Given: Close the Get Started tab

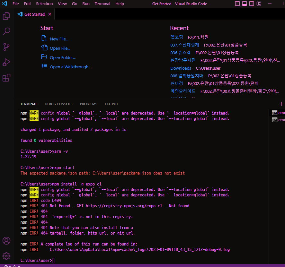Looking at the screenshot, I should point(49,14).
